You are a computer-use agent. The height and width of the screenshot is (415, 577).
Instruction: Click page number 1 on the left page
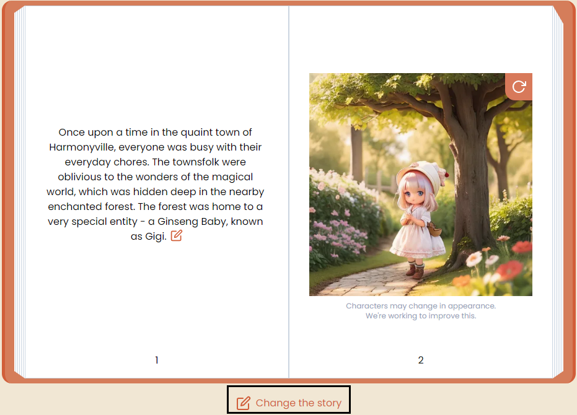[157, 360]
